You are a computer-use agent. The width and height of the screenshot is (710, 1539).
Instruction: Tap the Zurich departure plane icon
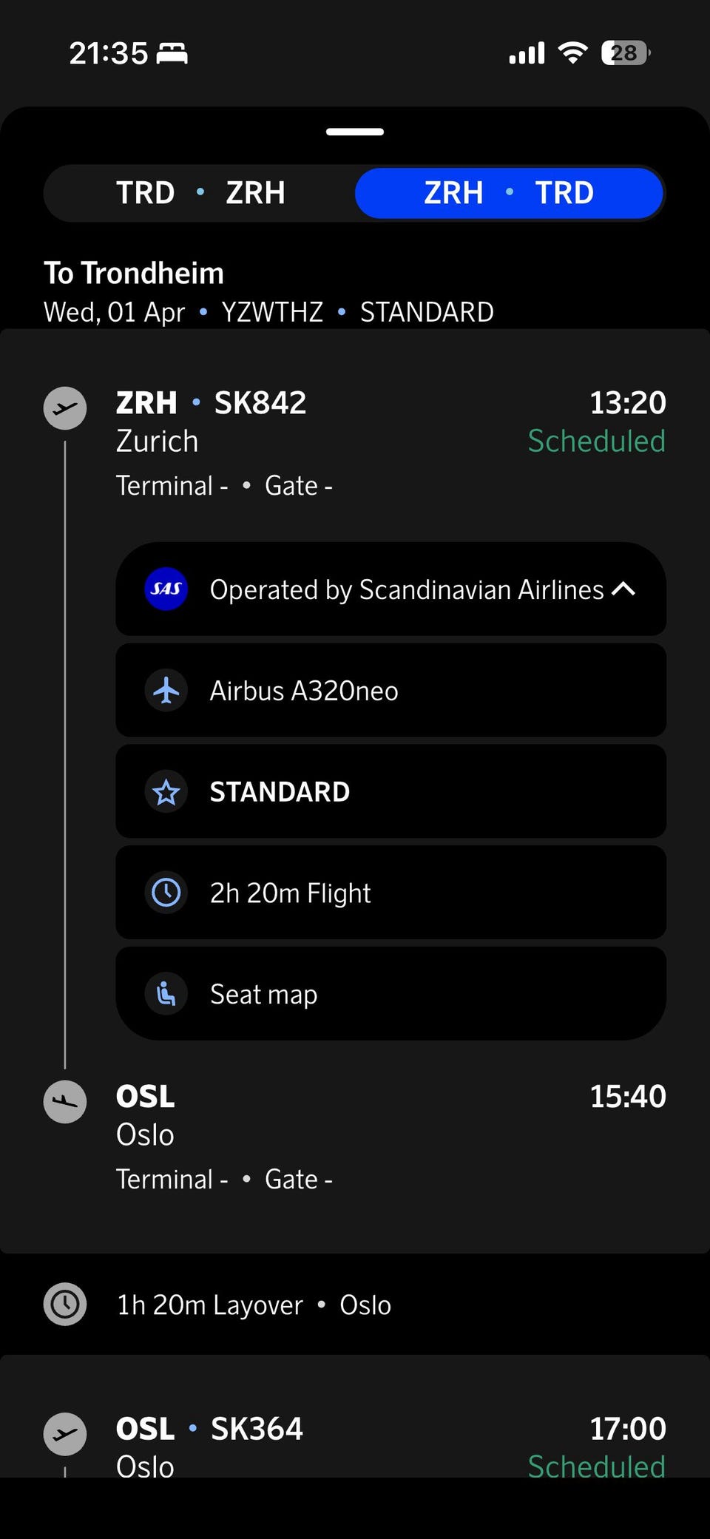(x=65, y=408)
